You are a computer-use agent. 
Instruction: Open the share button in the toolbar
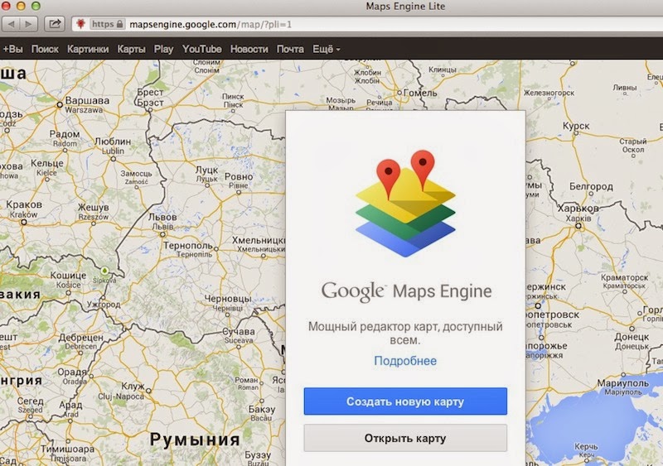point(55,24)
